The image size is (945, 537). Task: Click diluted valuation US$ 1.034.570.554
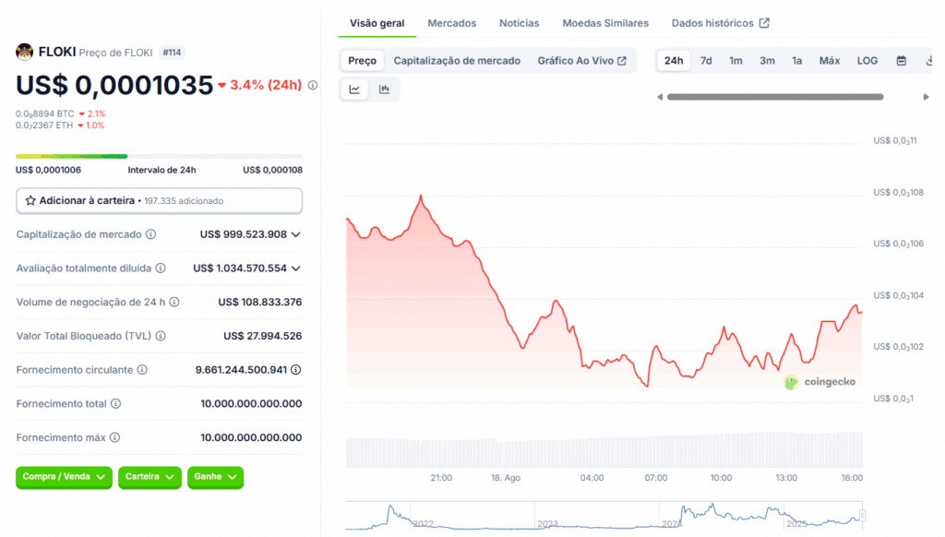click(x=240, y=268)
